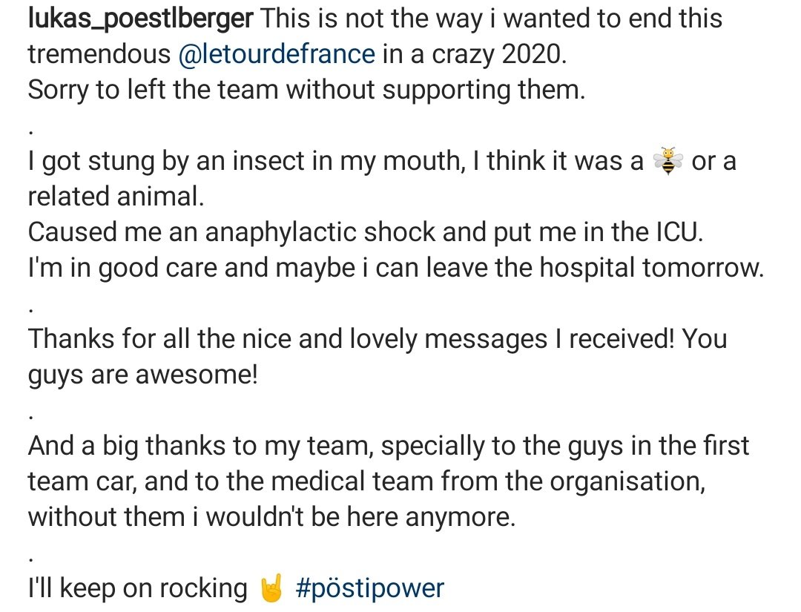This screenshot has width=801, height=612.
Task: Click the dot separator below 'supporting them'
Action: point(31,133)
